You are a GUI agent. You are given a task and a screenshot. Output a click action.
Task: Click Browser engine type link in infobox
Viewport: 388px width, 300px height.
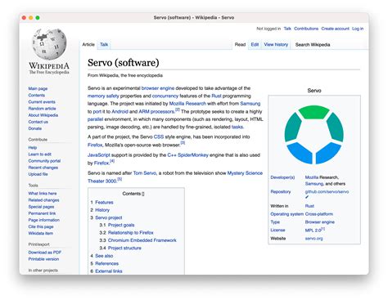tap(320, 222)
